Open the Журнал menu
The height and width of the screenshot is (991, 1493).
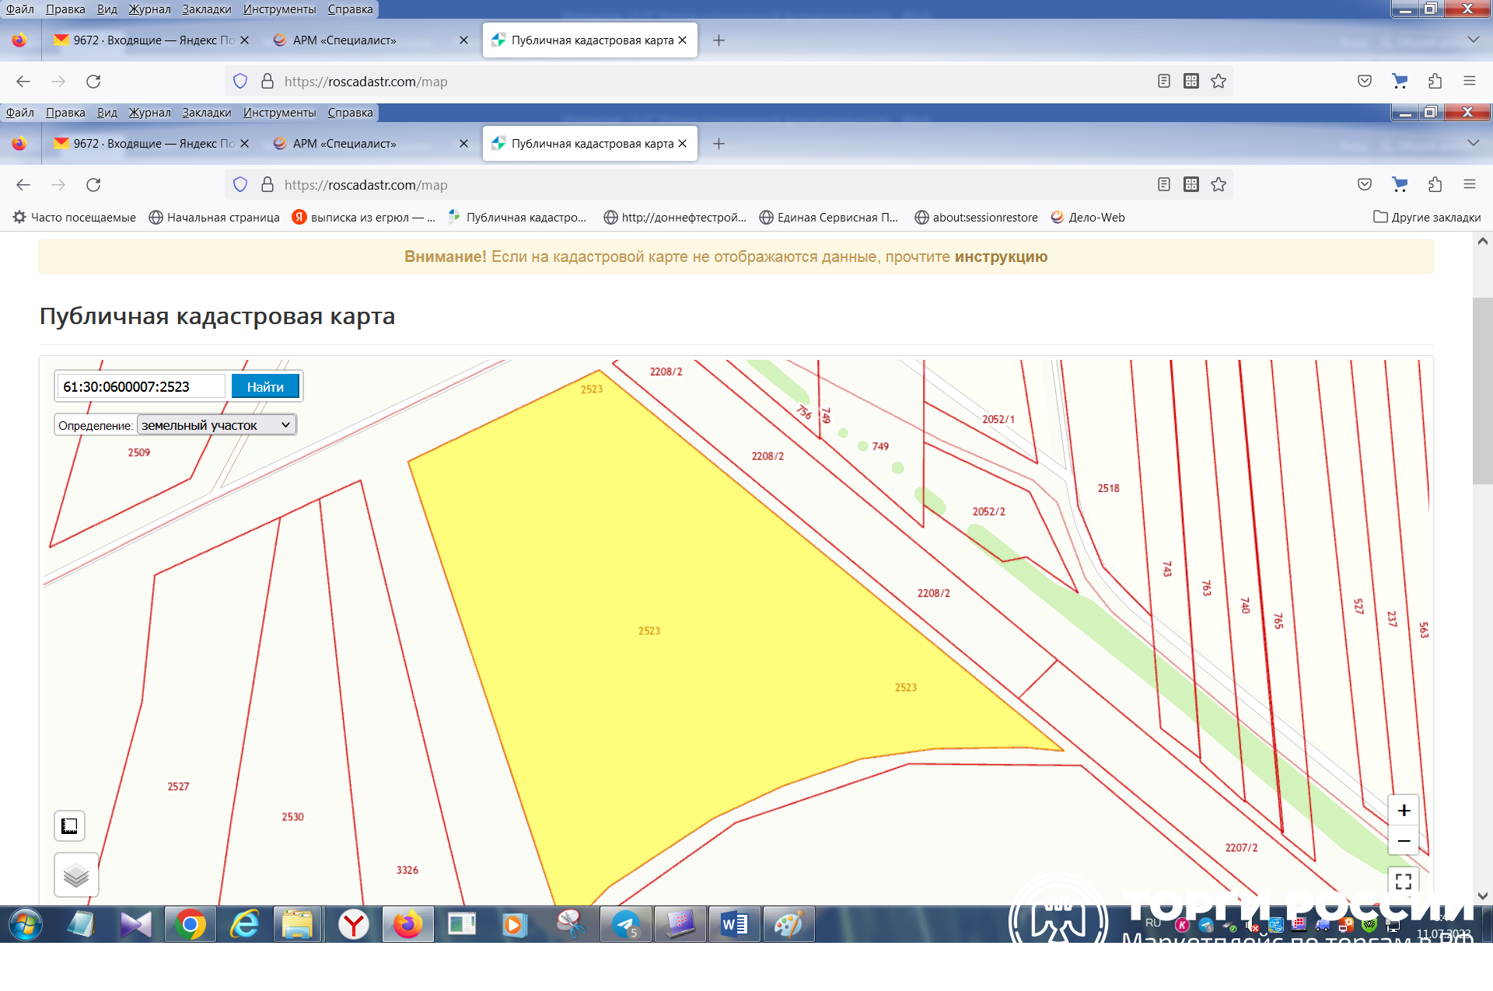pos(149,113)
